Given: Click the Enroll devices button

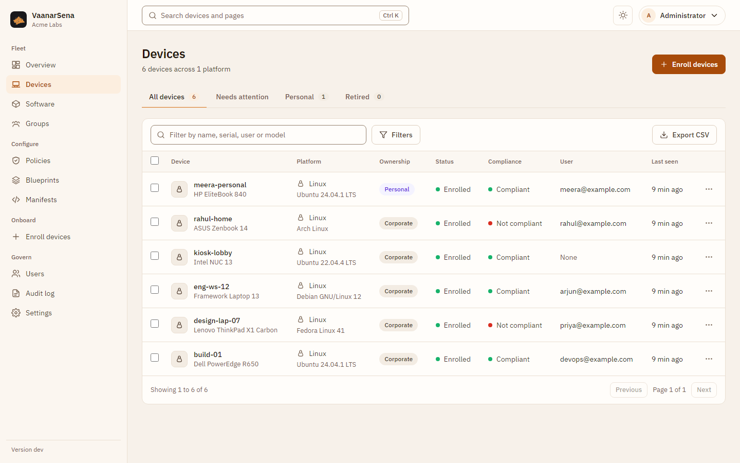Looking at the screenshot, I should click(689, 64).
